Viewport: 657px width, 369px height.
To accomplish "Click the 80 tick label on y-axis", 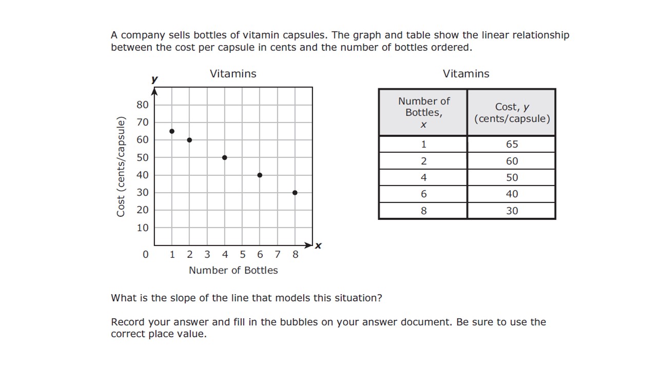I will 142,105.
